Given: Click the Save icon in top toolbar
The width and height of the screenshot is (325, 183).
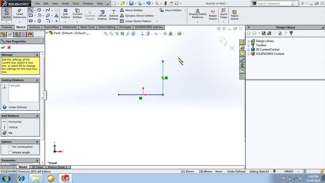Looking at the screenshot, I should [131, 4].
